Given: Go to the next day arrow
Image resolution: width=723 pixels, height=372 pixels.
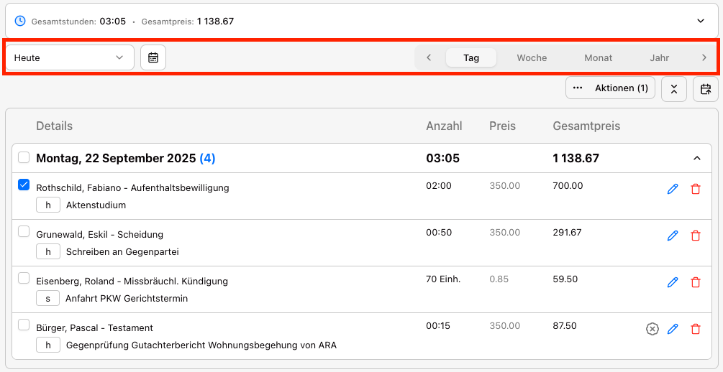Looking at the screenshot, I should 704,57.
